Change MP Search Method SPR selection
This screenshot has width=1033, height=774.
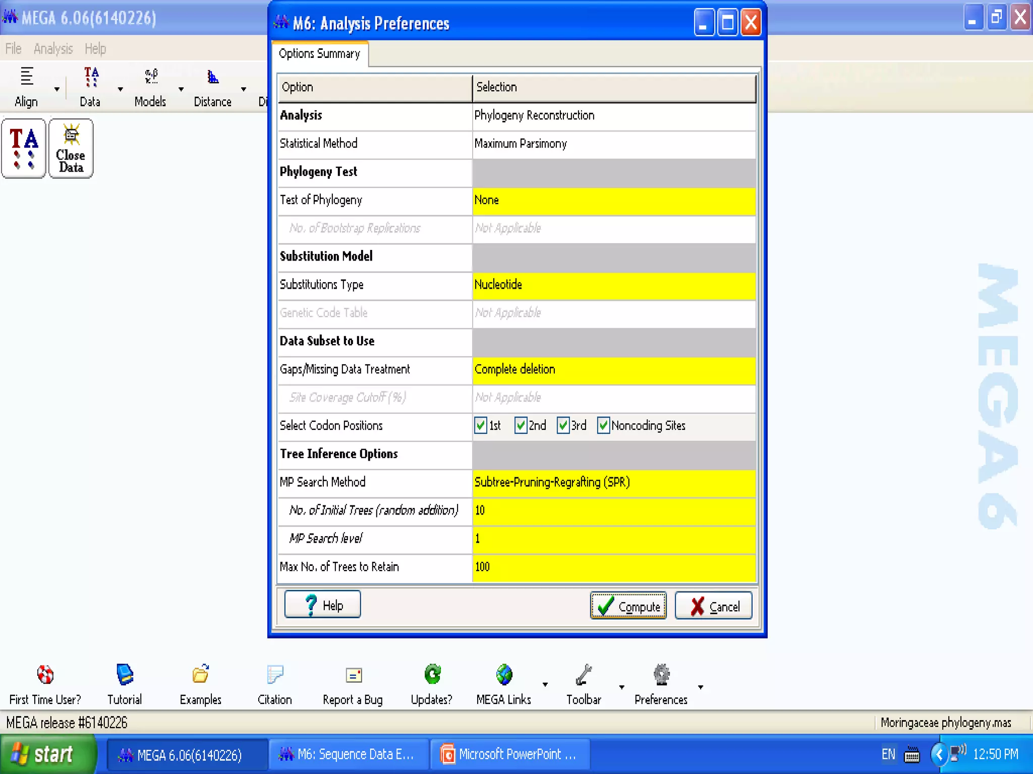point(614,483)
